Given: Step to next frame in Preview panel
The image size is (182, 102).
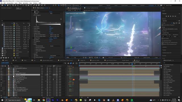Looking at the screenshot, I should click(173, 16).
